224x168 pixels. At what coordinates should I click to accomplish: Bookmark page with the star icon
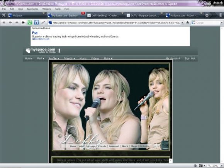pyautogui.click(x=188, y=22)
